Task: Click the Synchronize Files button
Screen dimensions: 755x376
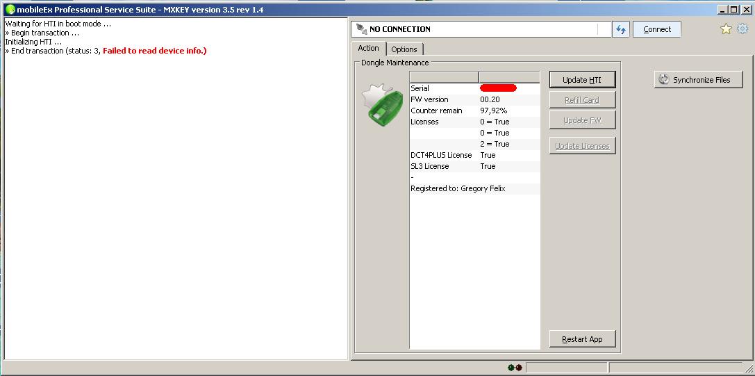Action: click(698, 80)
